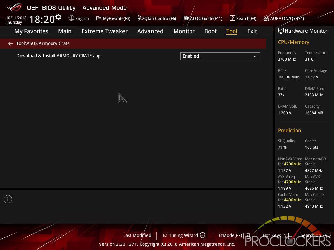334x250 pixels.
Task: Click the 160 pts cooler value
Action: click(311, 147)
